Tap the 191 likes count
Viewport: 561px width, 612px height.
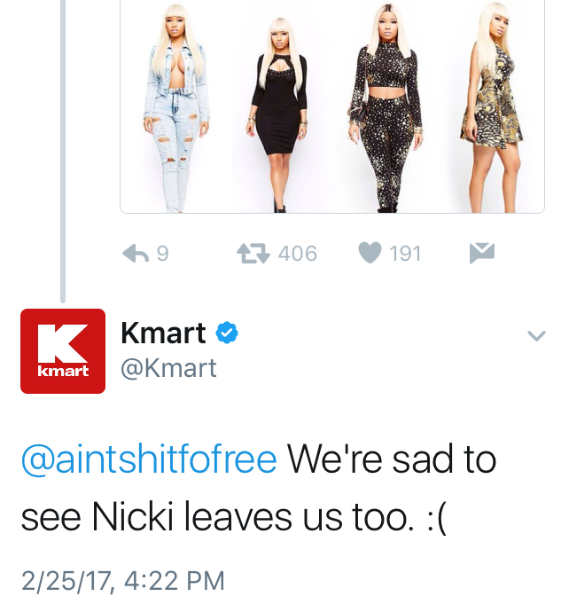pos(405,254)
